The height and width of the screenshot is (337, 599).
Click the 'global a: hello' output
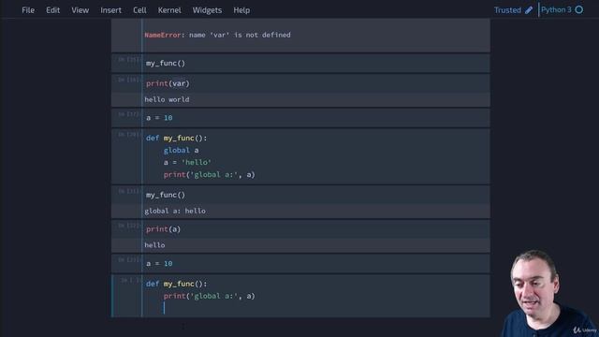(x=175, y=211)
